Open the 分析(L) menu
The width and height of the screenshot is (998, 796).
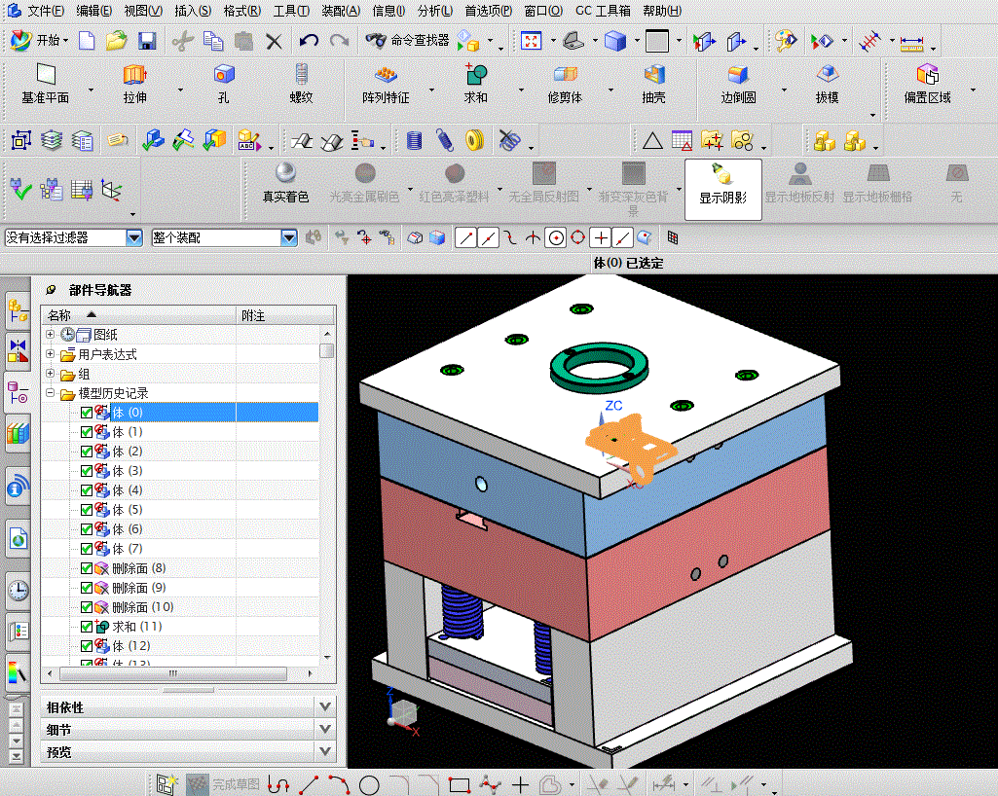[x=435, y=11]
